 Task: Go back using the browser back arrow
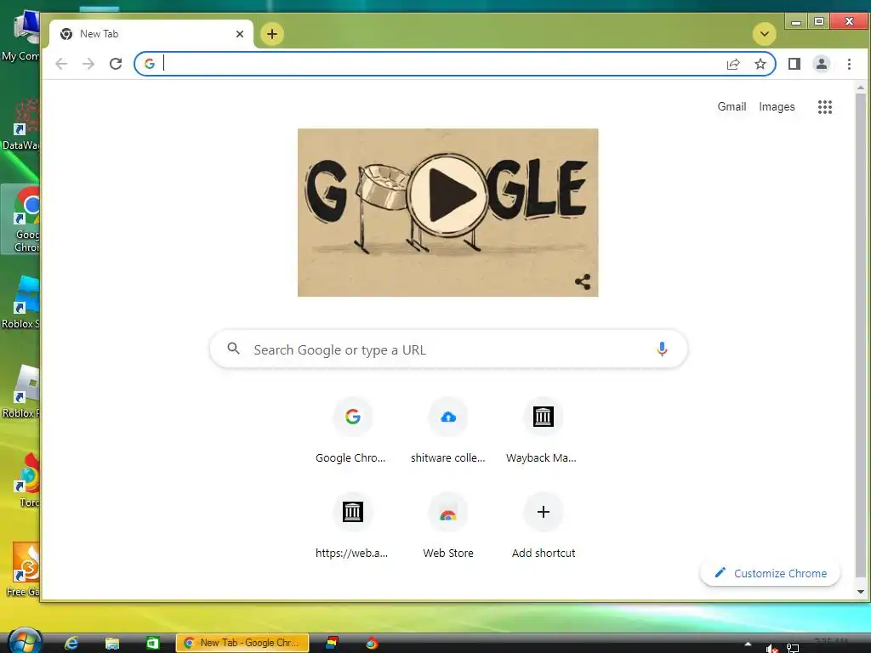(x=61, y=64)
